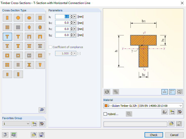The height and width of the screenshot is (139, 186).
Task: Click the b2 value input field
Action: tap(62, 35)
